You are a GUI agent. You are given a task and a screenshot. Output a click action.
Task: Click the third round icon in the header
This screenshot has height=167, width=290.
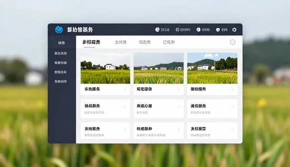click(198, 29)
